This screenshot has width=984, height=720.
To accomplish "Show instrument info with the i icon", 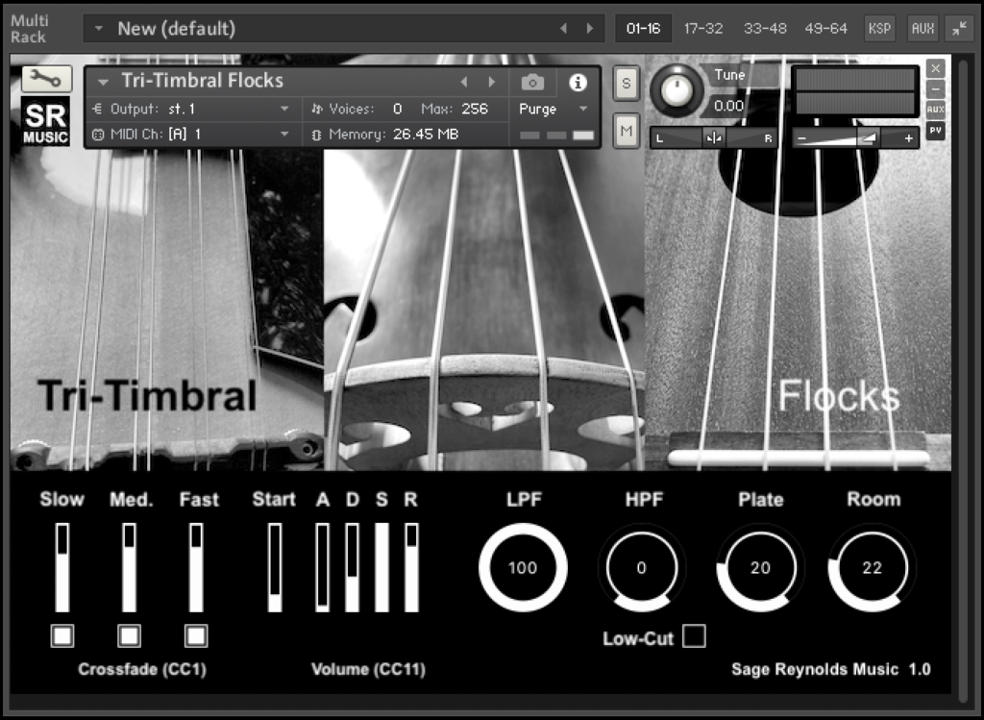I will [578, 83].
